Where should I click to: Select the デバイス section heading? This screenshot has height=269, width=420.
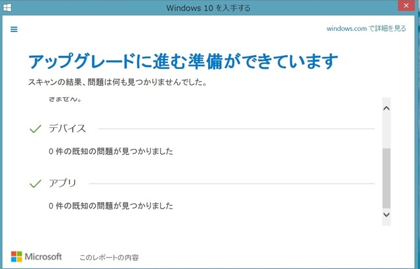[67, 129]
